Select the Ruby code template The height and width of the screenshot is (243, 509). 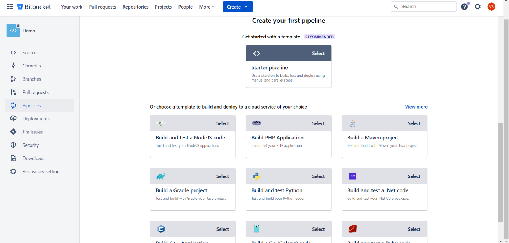(414, 229)
